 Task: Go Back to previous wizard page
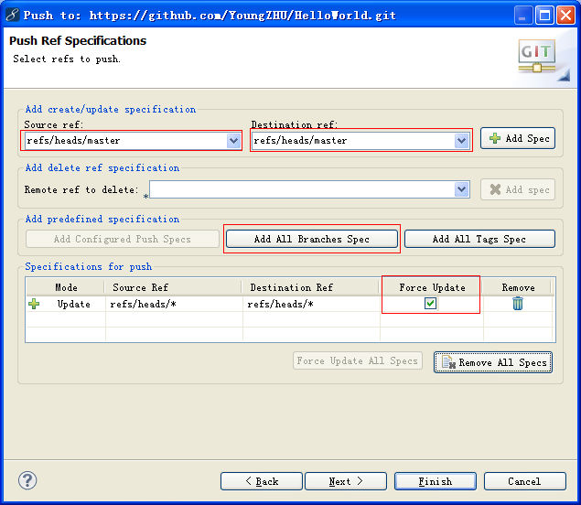click(262, 481)
